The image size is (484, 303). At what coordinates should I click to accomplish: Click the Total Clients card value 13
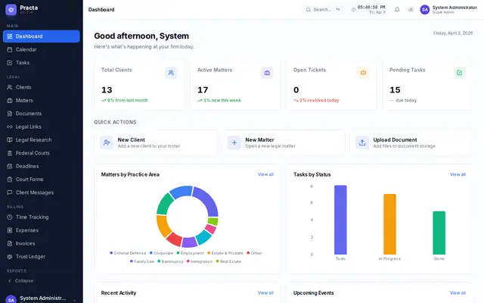(107, 90)
